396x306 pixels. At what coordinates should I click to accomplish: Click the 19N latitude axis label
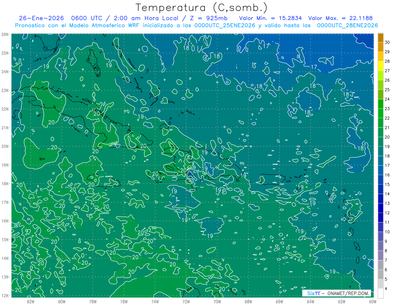tap(5, 165)
